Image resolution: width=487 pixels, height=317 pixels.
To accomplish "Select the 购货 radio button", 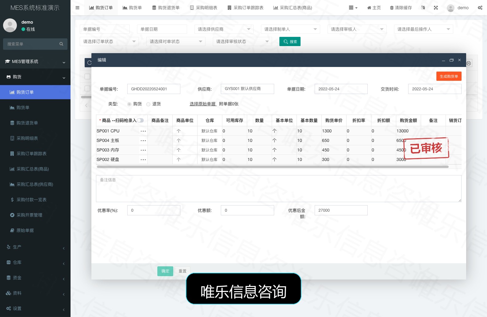I will click(x=129, y=104).
